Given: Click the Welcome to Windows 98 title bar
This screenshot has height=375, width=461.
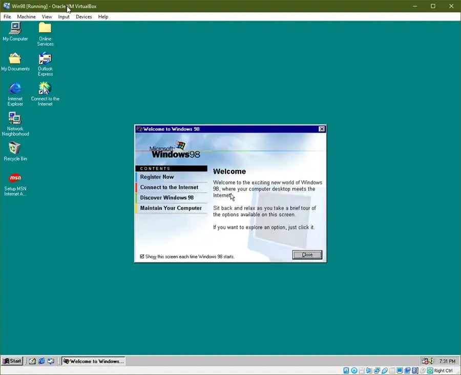Looking at the screenshot, I should click(230, 129).
